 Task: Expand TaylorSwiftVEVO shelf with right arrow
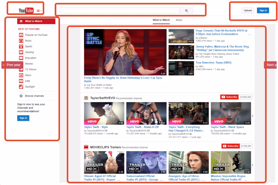pos(252,116)
